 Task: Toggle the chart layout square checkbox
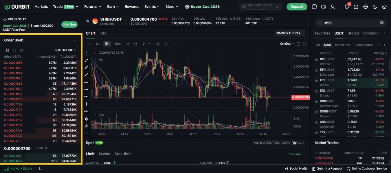(299, 44)
